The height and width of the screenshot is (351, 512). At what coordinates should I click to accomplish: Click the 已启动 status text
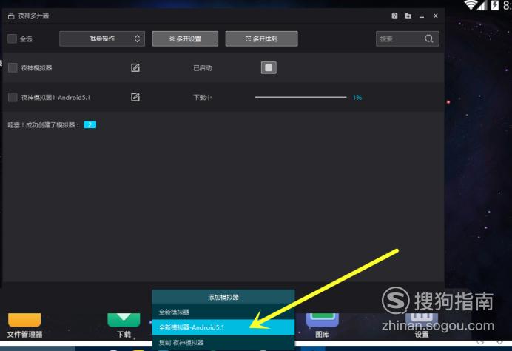click(x=203, y=68)
